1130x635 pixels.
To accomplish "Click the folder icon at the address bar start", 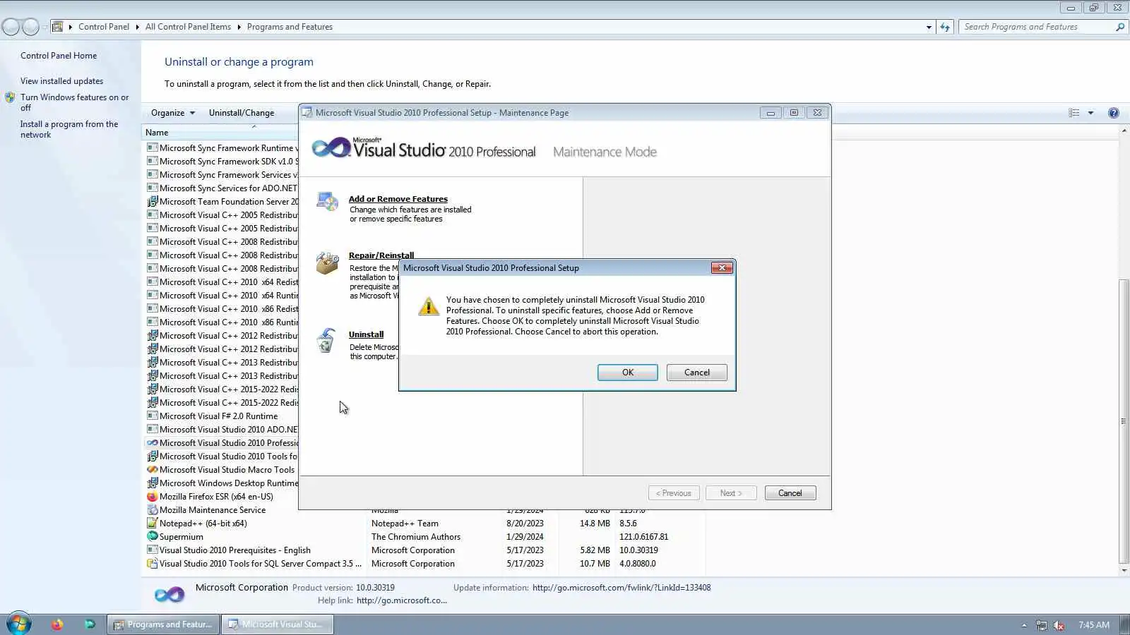I will tap(58, 27).
